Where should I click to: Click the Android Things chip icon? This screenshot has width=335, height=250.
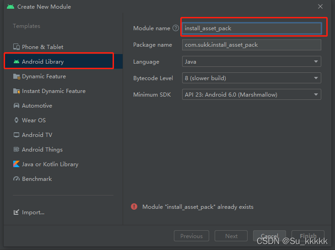pos(16,149)
